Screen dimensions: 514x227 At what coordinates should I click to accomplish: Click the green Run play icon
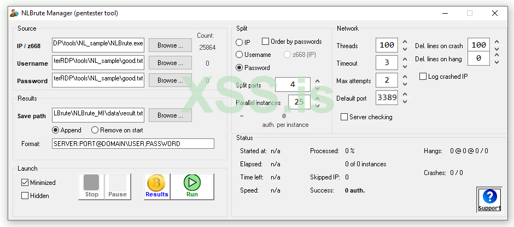pos(192,183)
